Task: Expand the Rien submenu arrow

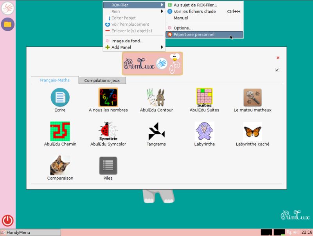Action: pyautogui.click(x=162, y=11)
